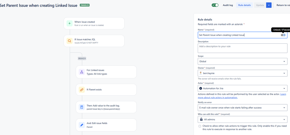Expand the blue Update options arrow

tap(269, 5)
